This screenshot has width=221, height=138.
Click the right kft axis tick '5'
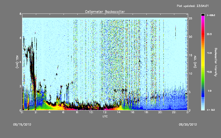click(x=190, y=92)
